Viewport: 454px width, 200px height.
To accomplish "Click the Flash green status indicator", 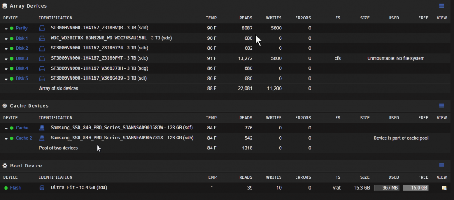I will point(6,188).
